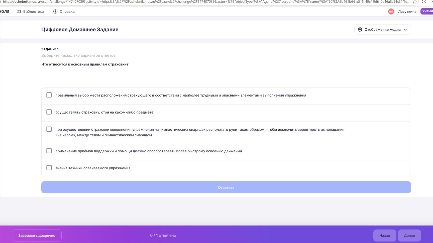Select "применение приёмов поддержки и помощи" checkbox

[49, 151]
